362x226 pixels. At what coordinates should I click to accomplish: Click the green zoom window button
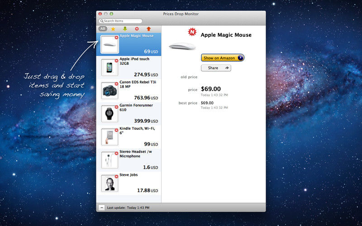tap(111, 14)
